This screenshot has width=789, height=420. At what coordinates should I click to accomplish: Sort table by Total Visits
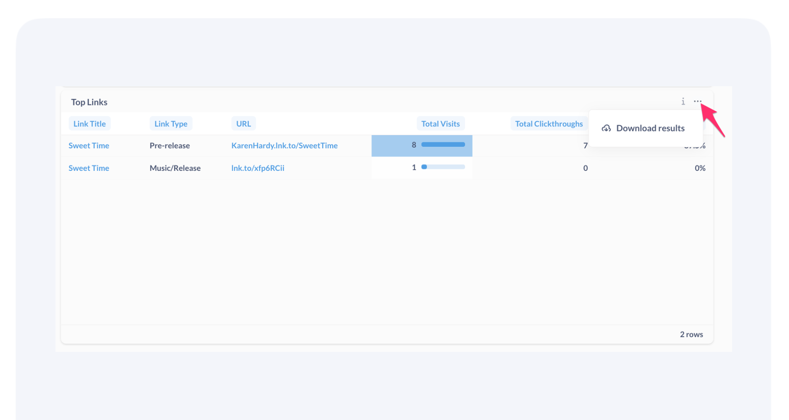(440, 124)
